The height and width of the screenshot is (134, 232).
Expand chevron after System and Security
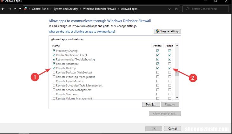click(81, 9)
